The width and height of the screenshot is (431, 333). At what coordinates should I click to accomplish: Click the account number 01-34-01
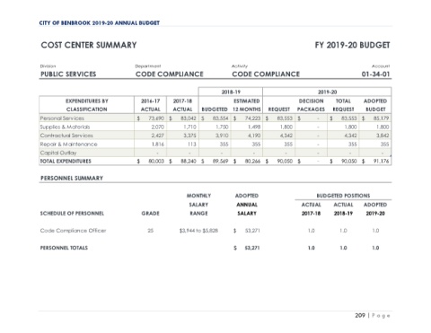pos(375,74)
